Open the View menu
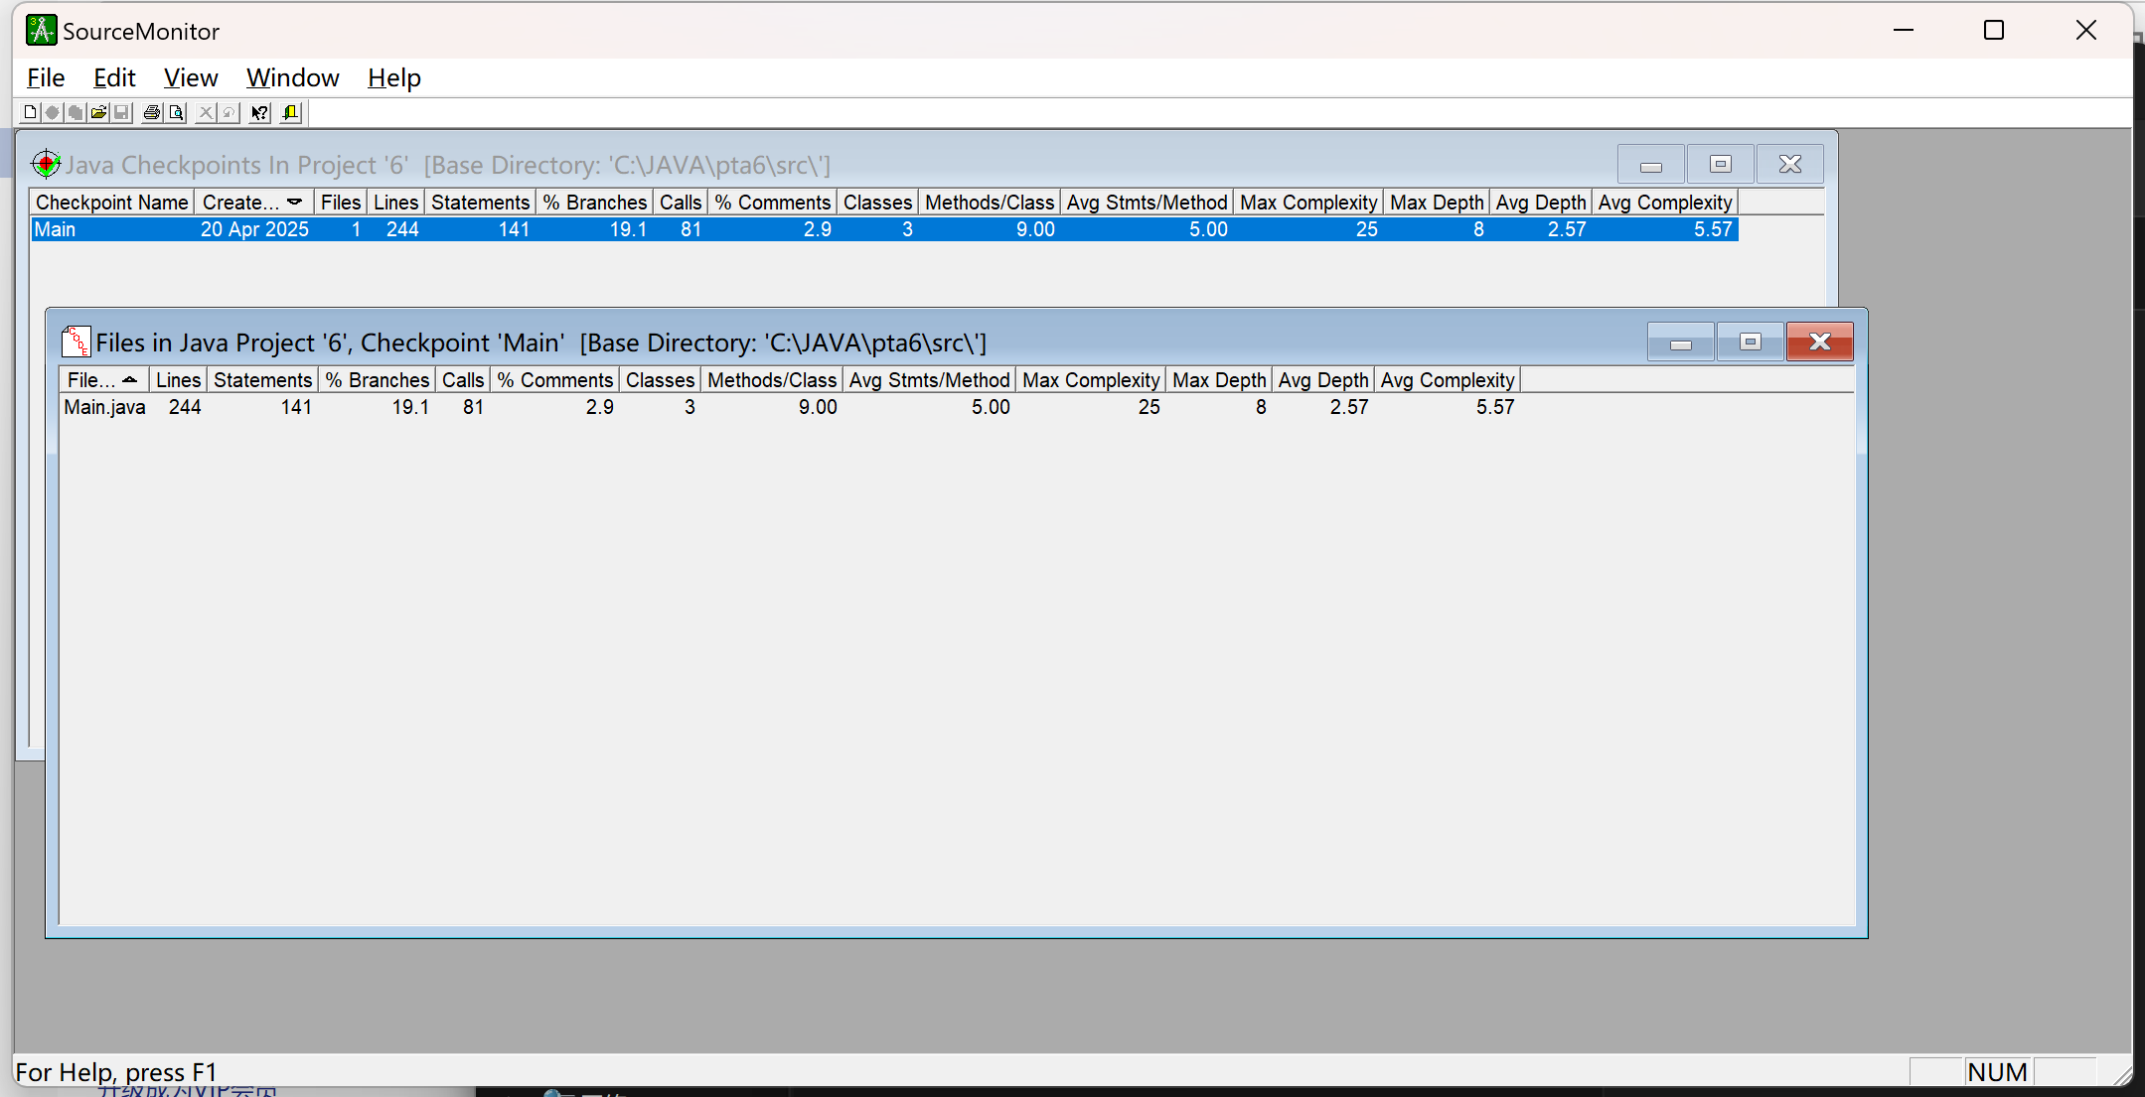 point(190,77)
